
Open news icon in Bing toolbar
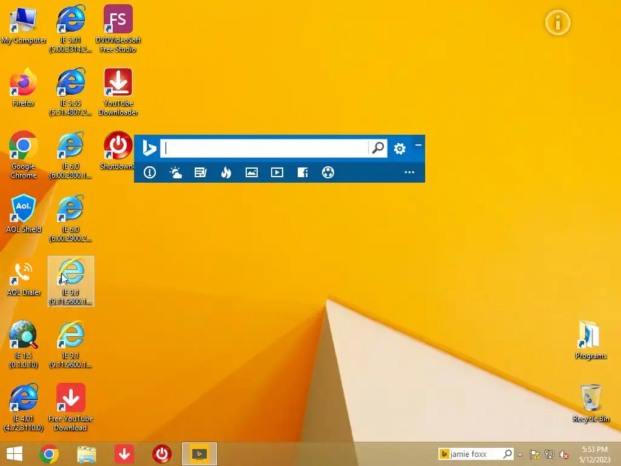(200, 172)
